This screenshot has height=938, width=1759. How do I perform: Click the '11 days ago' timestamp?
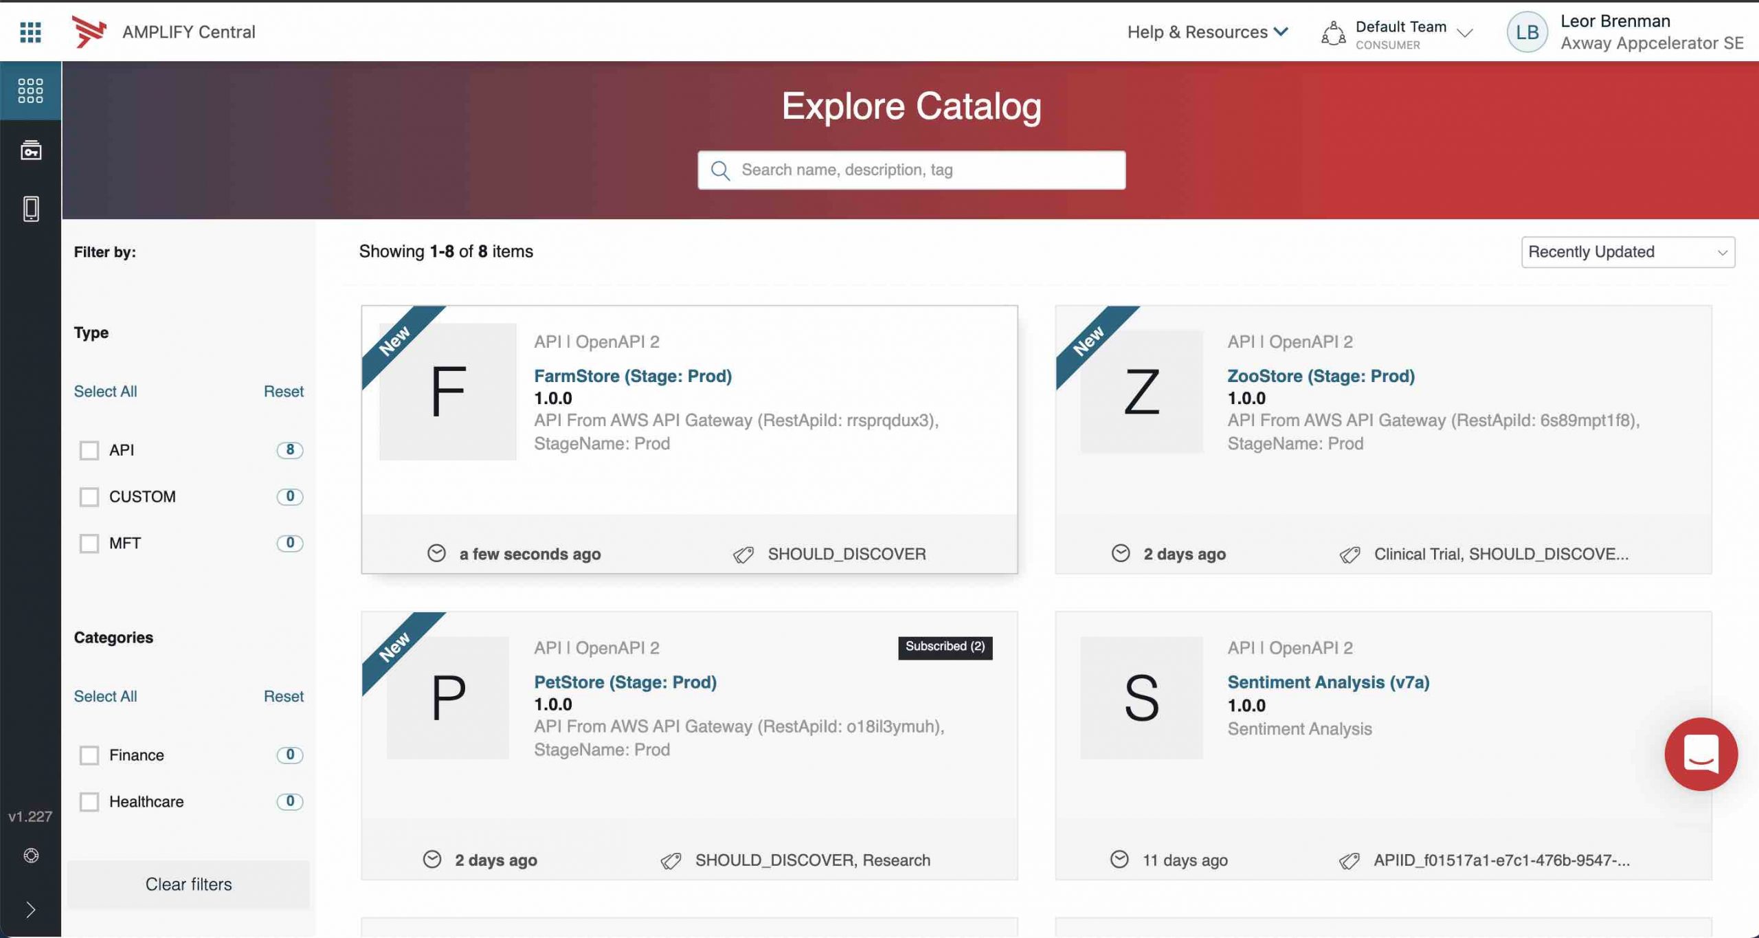tap(1185, 860)
